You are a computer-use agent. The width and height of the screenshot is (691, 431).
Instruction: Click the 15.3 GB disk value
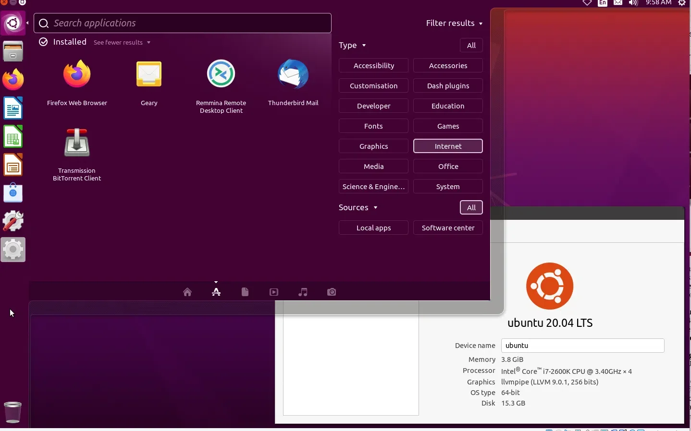(513, 403)
